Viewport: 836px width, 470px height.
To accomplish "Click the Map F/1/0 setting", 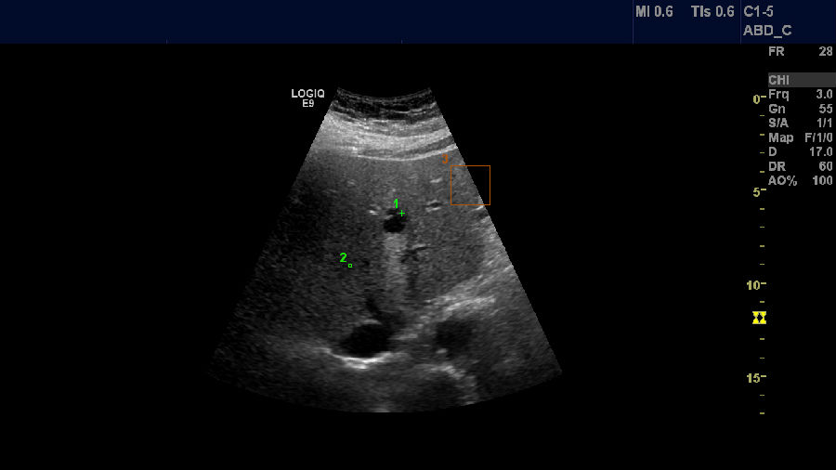I will pyautogui.click(x=800, y=137).
